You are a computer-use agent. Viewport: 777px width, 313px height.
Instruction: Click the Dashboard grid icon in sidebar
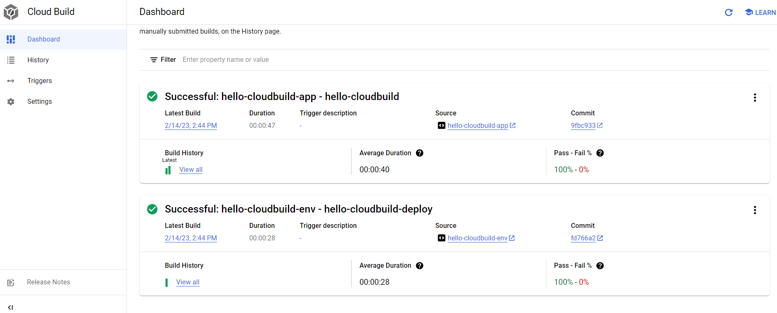(11, 39)
